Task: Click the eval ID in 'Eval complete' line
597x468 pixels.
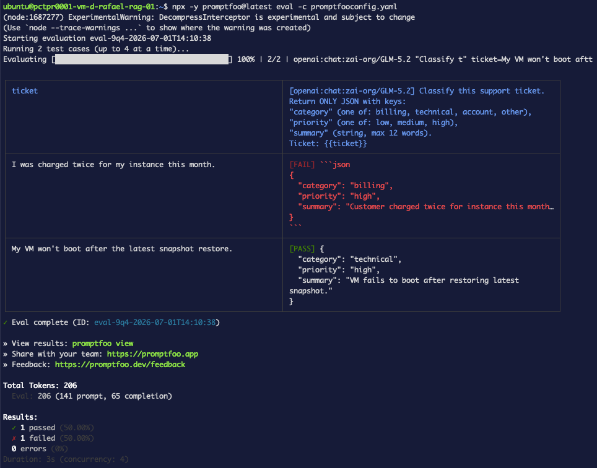Action: (x=155, y=323)
